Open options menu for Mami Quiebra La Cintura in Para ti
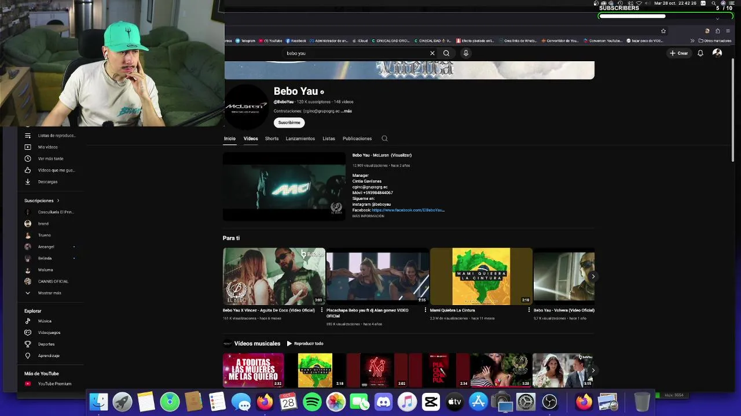 pyautogui.click(x=529, y=310)
